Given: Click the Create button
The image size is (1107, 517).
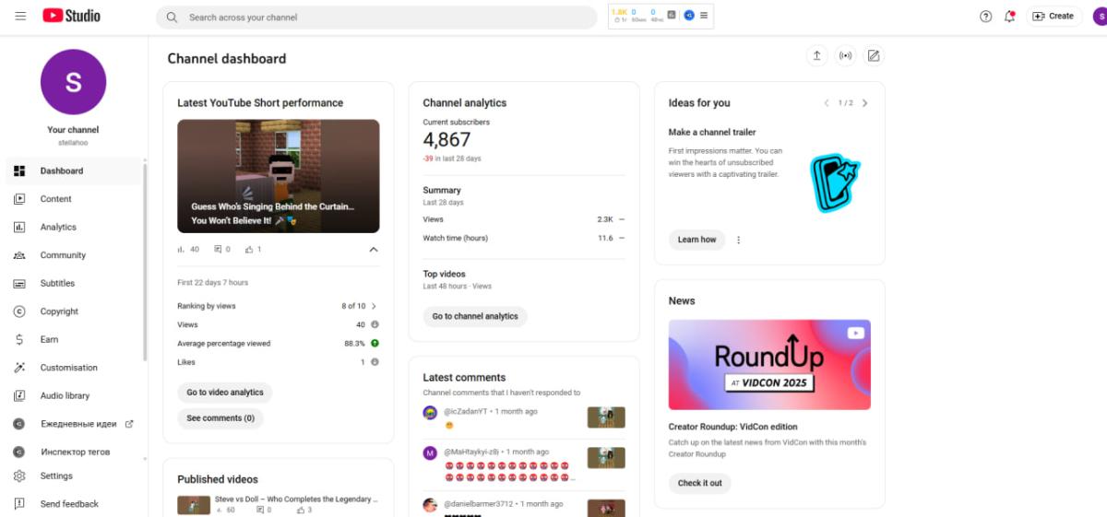Looking at the screenshot, I should [x=1053, y=17].
